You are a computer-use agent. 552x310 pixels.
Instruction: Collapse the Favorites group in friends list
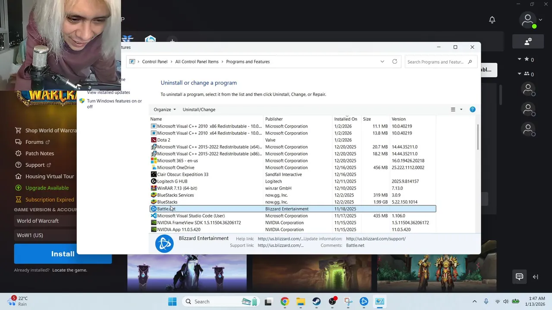[x=519, y=59]
